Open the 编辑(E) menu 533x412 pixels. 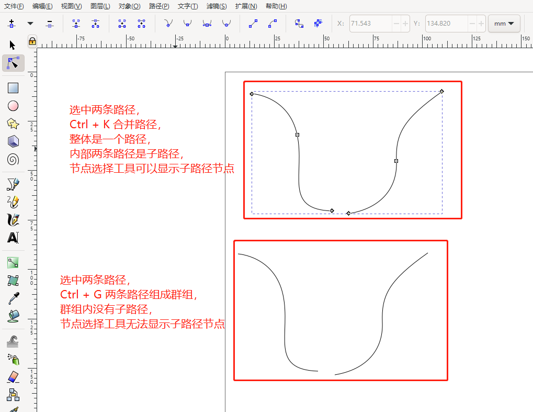click(x=42, y=6)
